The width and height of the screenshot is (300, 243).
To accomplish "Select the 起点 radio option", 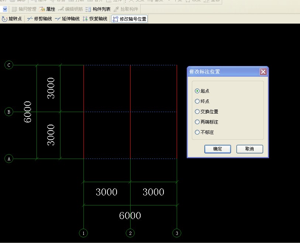I will pos(202,91).
